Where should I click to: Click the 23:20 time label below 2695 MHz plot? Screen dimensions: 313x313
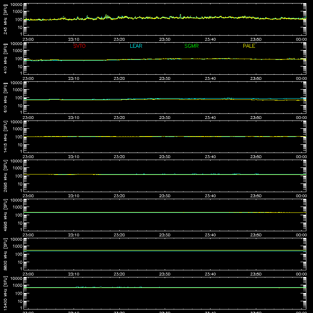(119, 196)
